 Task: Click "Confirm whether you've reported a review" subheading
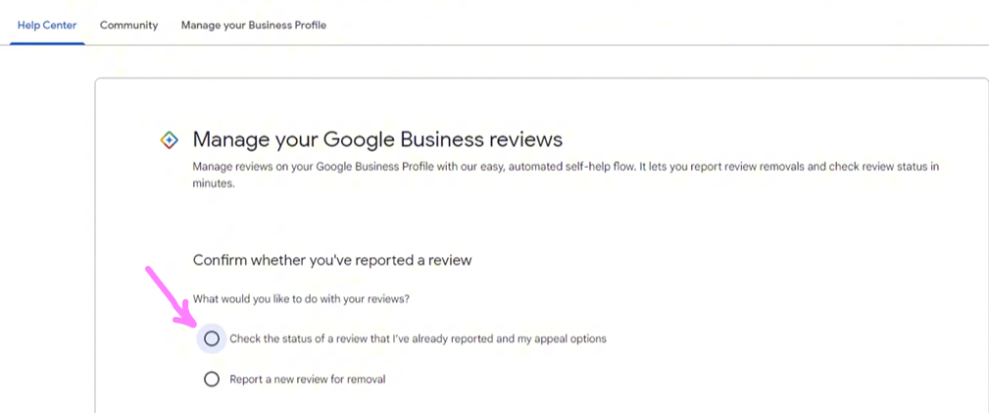click(x=332, y=260)
